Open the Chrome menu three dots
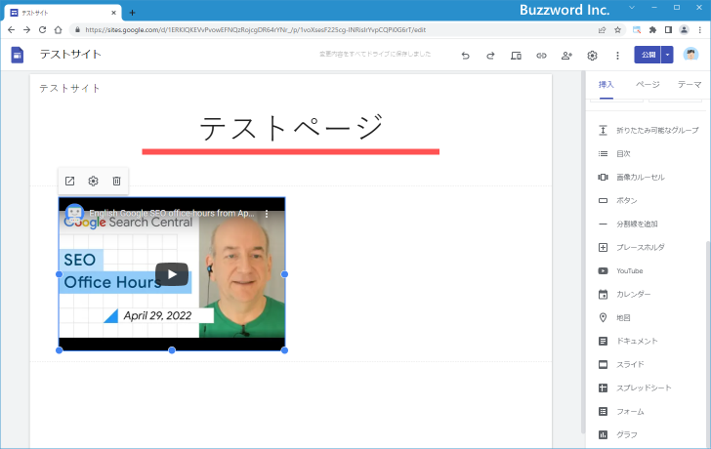The height and width of the screenshot is (449, 711). coord(700,30)
